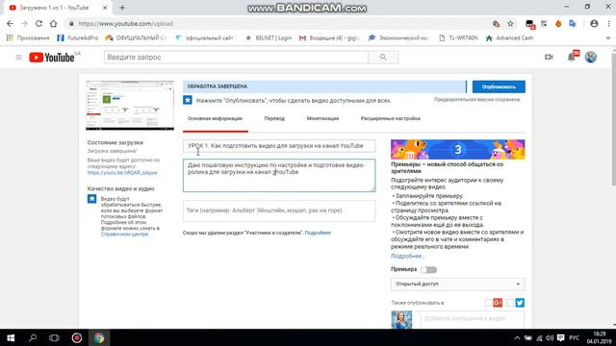This screenshot has width=616, height=346.
Task: Open the BELNET Login bookmark
Action: pyautogui.click(x=269, y=38)
